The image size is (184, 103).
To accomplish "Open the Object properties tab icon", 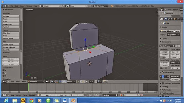I will (x=175, y=19).
